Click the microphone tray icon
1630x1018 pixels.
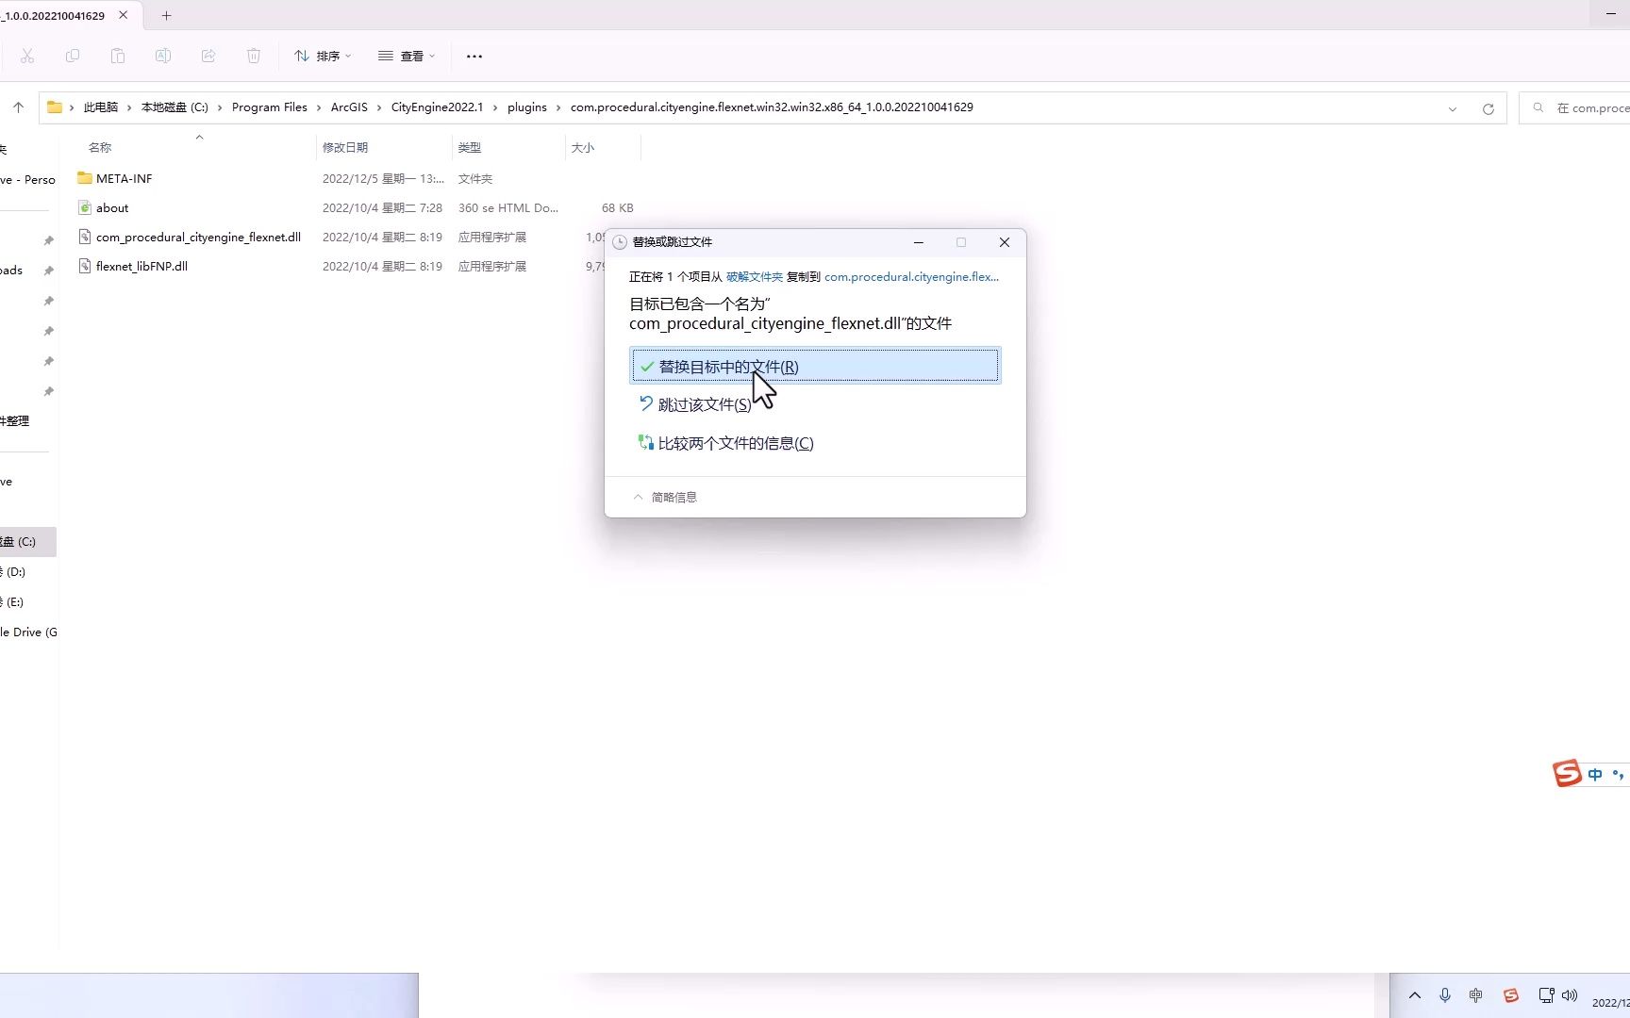coord(1445,995)
